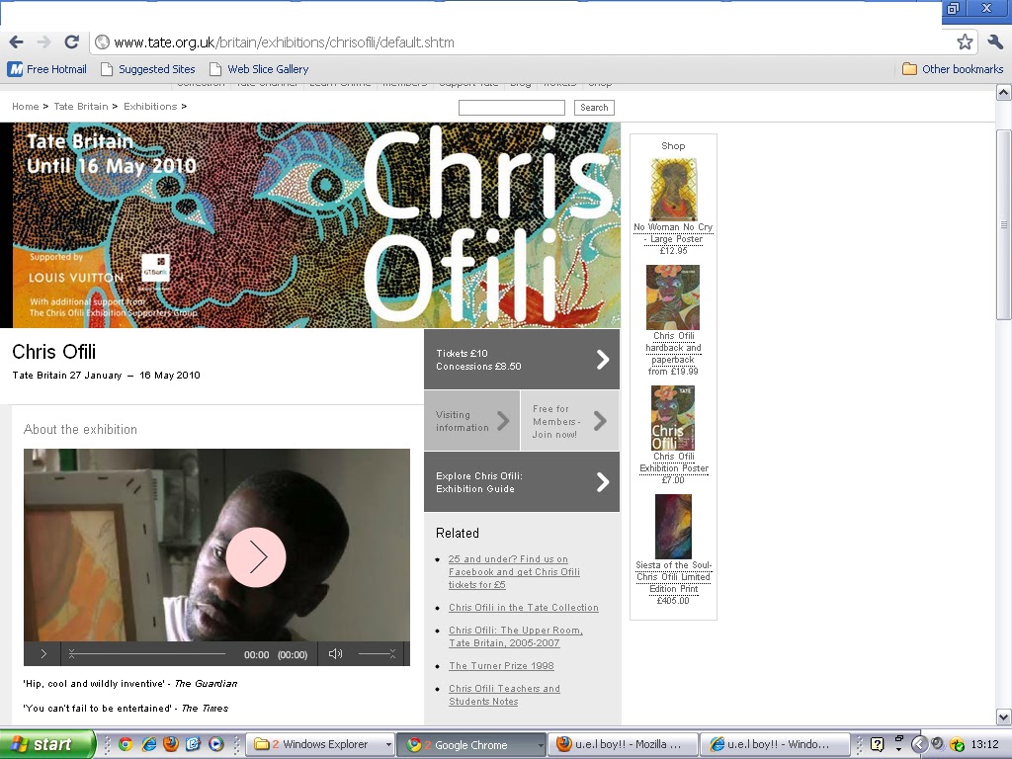Click help question mark in taskbar
The image size is (1012, 759).
(x=877, y=744)
